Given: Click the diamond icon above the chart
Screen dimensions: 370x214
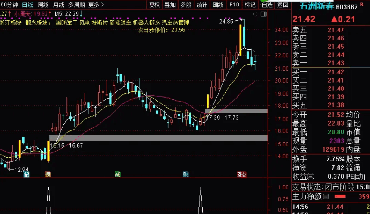Looking at the screenshot, I should pyautogui.click(x=255, y=14).
